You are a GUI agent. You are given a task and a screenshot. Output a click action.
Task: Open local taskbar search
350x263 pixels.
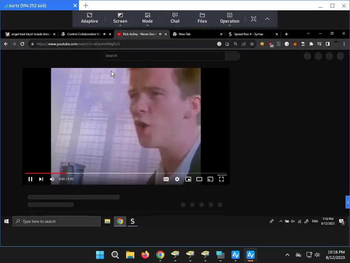(x=115, y=255)
